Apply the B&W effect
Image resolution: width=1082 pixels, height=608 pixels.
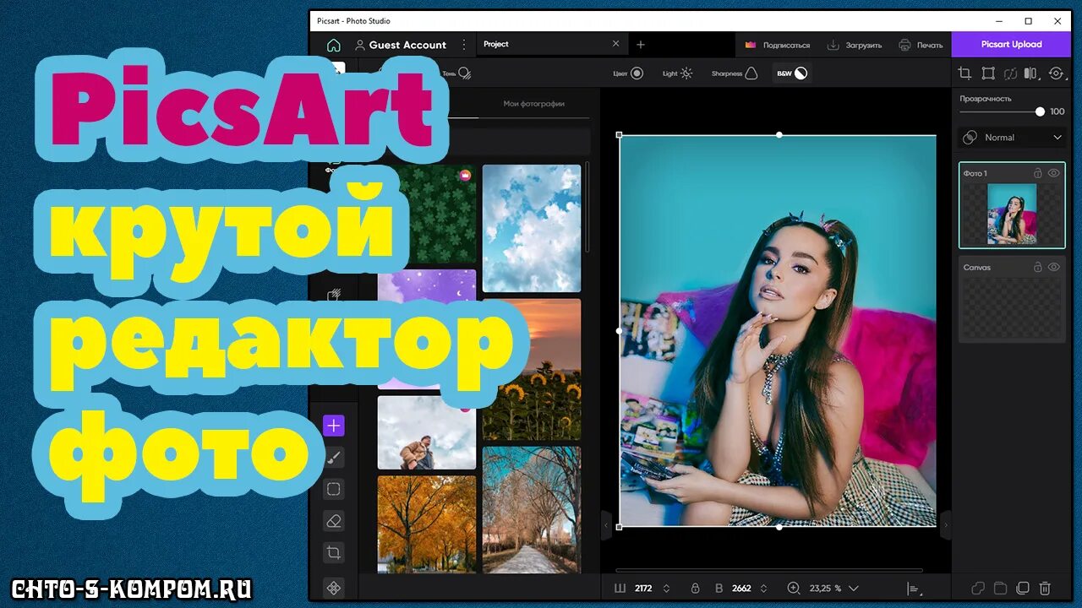pos(792,73)
